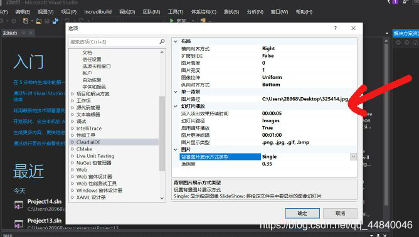Click the 横向对齐方式 value Right
The width and height of the screenshot is (419, 237).
pos(268,48)
